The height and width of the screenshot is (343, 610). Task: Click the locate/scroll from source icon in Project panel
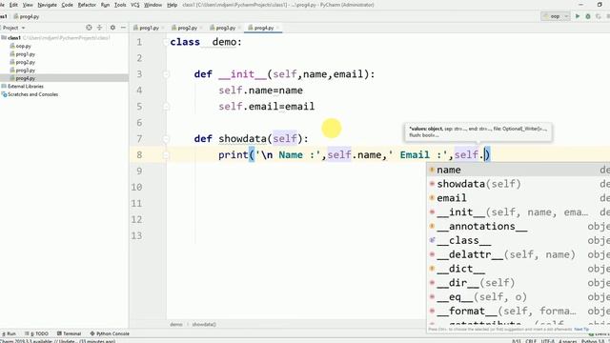(89, 28)
